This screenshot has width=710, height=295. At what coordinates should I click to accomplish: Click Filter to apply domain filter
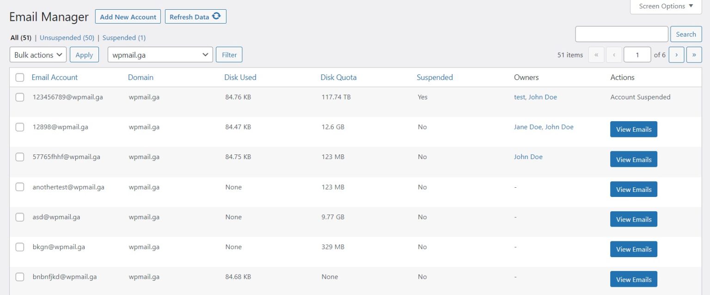pos(229,55)
